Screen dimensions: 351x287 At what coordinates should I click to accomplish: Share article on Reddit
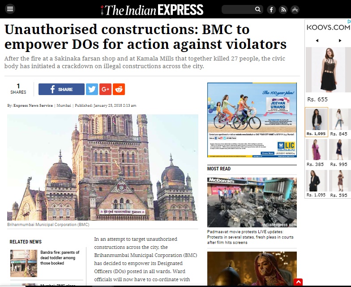119,89
